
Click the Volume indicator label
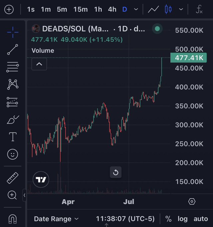43,51
